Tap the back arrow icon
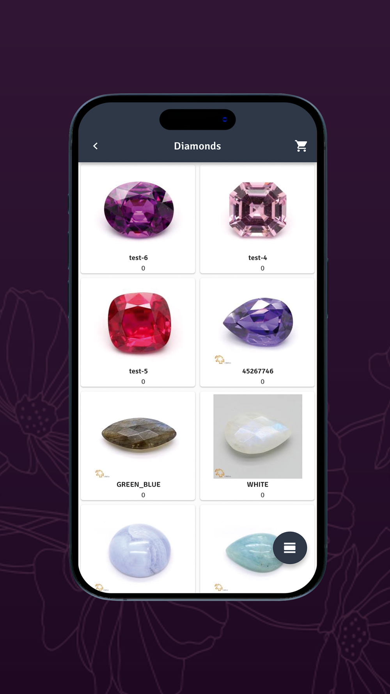 click(x=96, y=146)
